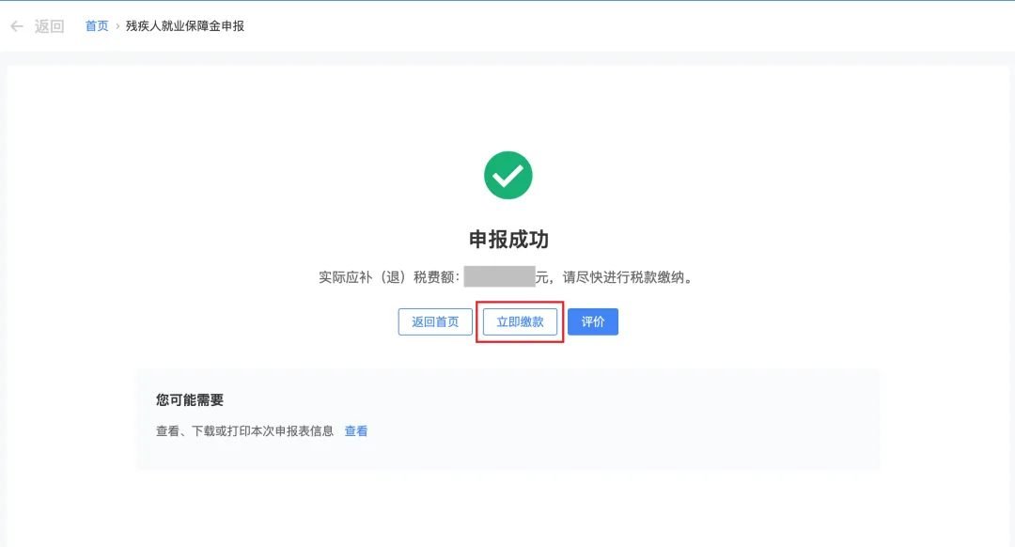The width and height of the screenshot is (1015, 547).
Task: Click the 元 currency unit after amount
Action: pyautogui.click(x=542, y=277)
